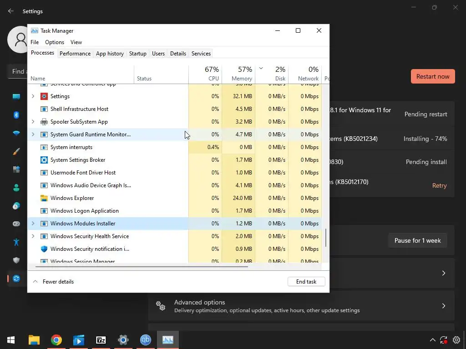Click the Windows Security notification shield icon
Viewport: 466px width, 349px height.
[x=44, y=249]
